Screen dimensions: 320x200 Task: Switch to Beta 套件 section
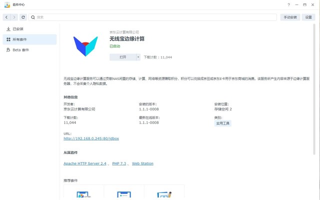[x=29, y=50]
